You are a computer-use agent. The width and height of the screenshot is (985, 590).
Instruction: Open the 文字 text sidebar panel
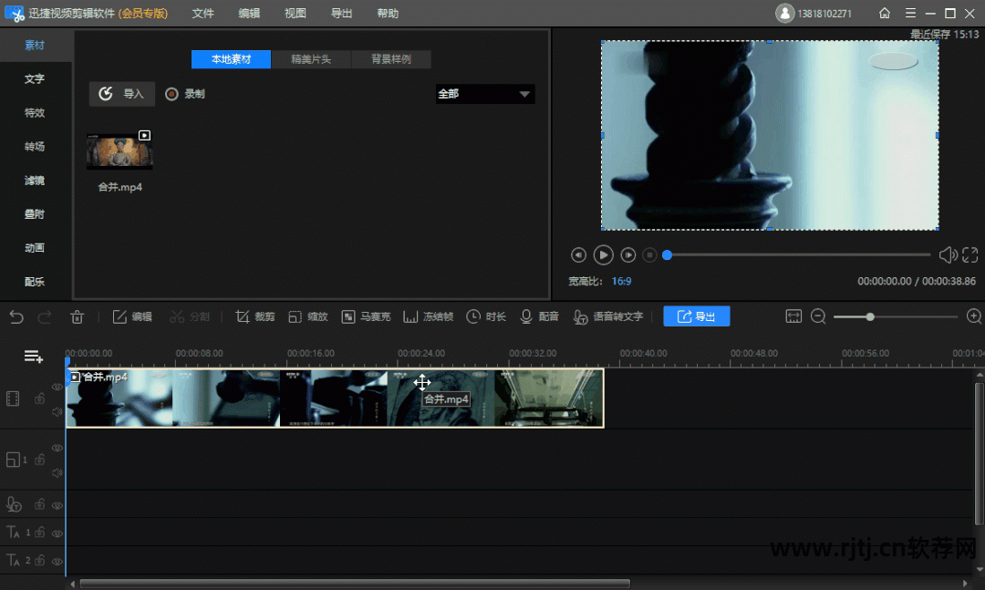[35, 78]
